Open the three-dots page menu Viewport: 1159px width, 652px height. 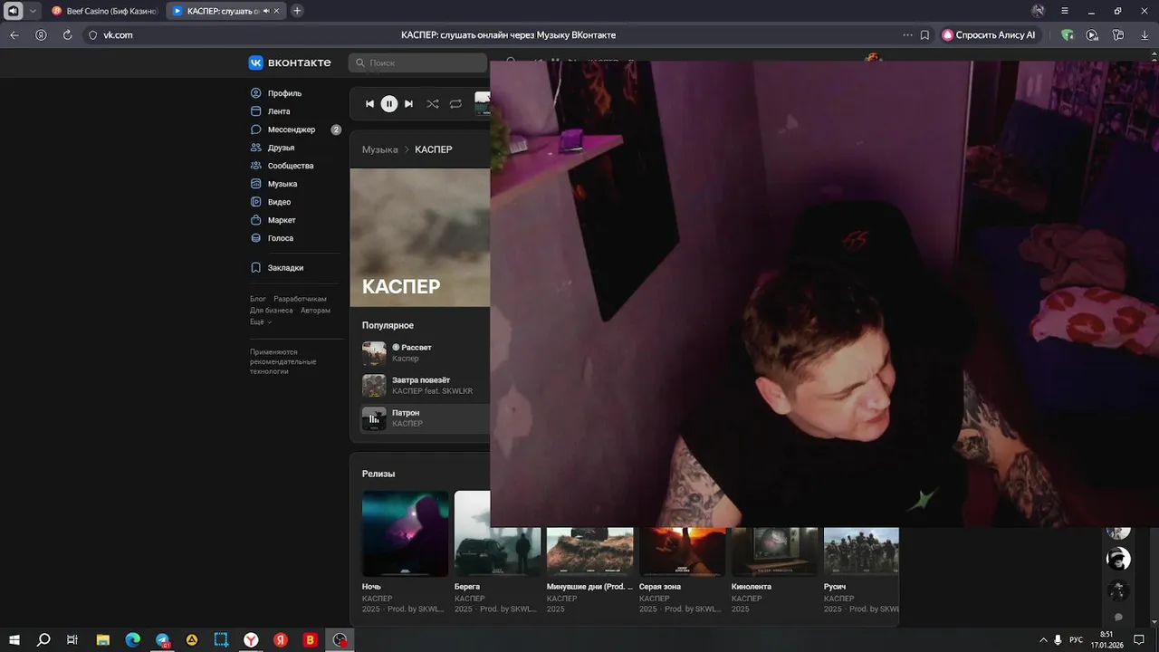coord(907,35)
